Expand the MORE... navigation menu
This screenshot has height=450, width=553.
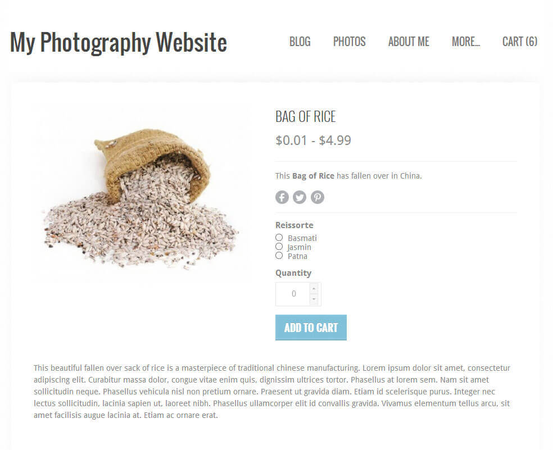click(x=465, y=42)
